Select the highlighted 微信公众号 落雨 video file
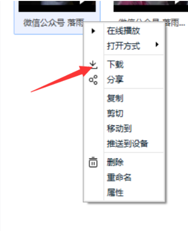This screenshot has width=188, height=231. click(x=57, y=17)
